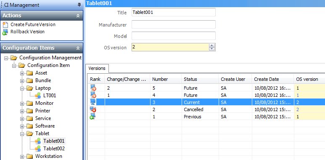Screen dimensions: 325x160
Task: Increase OS version with up spinner arrow
Action: click(x=211, y=45)
